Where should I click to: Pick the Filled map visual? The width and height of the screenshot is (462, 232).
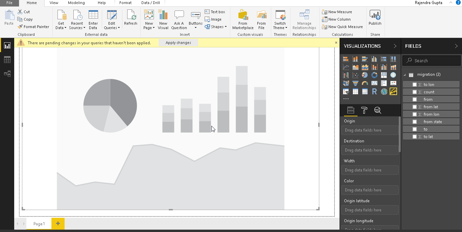pyautogui.click(x=346, y=83)
